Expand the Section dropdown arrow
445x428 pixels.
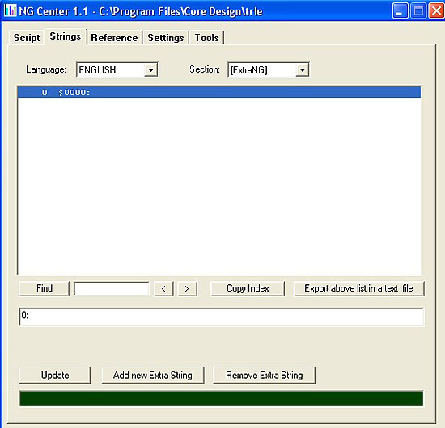click(x=303, y=69)
